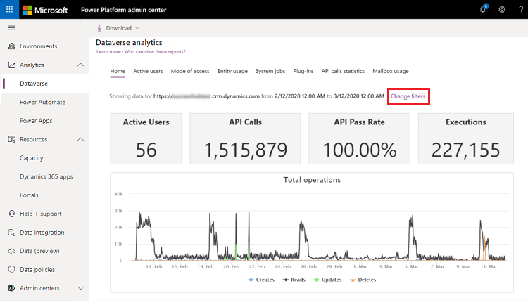
Task: Open the Download dropdown menu
Action: pyautogui.click(x=118, y=28)
